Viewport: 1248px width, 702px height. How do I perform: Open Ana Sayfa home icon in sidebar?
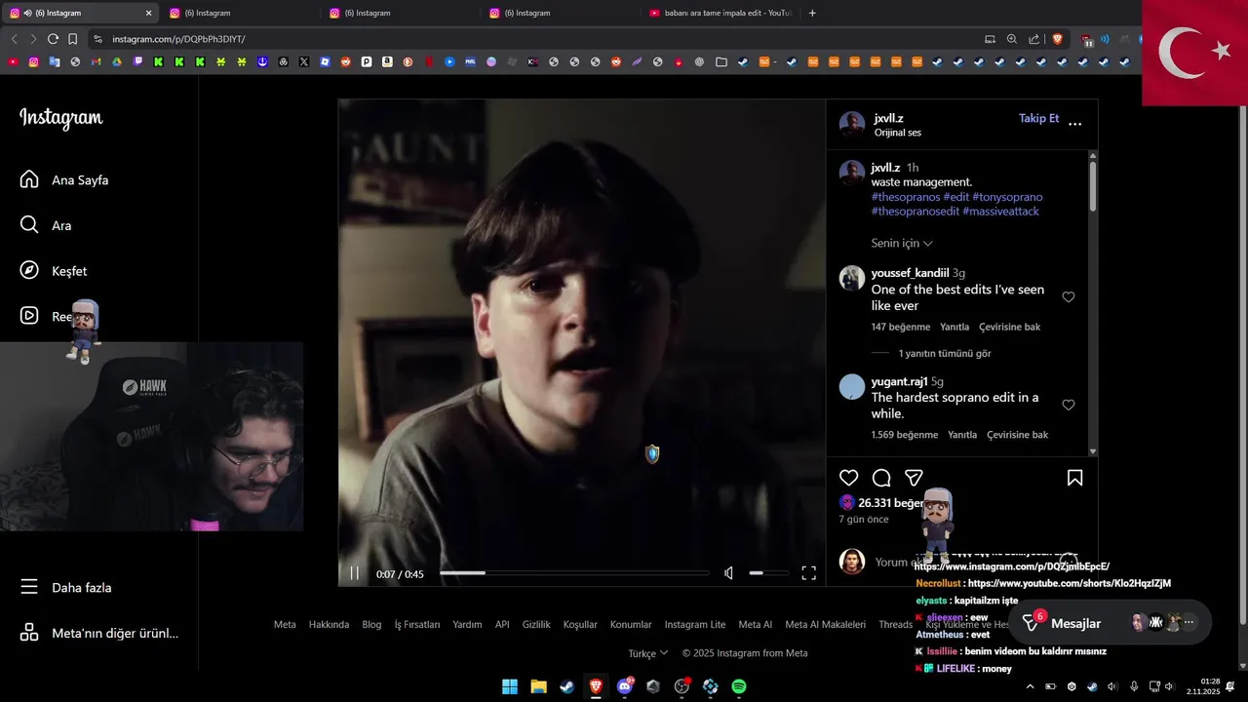(x=29, y=179)
